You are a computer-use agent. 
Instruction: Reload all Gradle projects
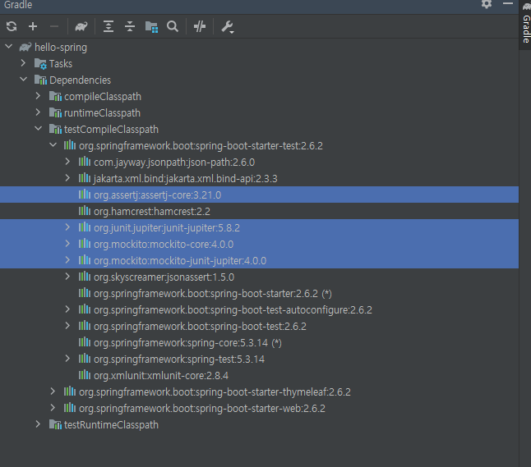pos(12,26)
